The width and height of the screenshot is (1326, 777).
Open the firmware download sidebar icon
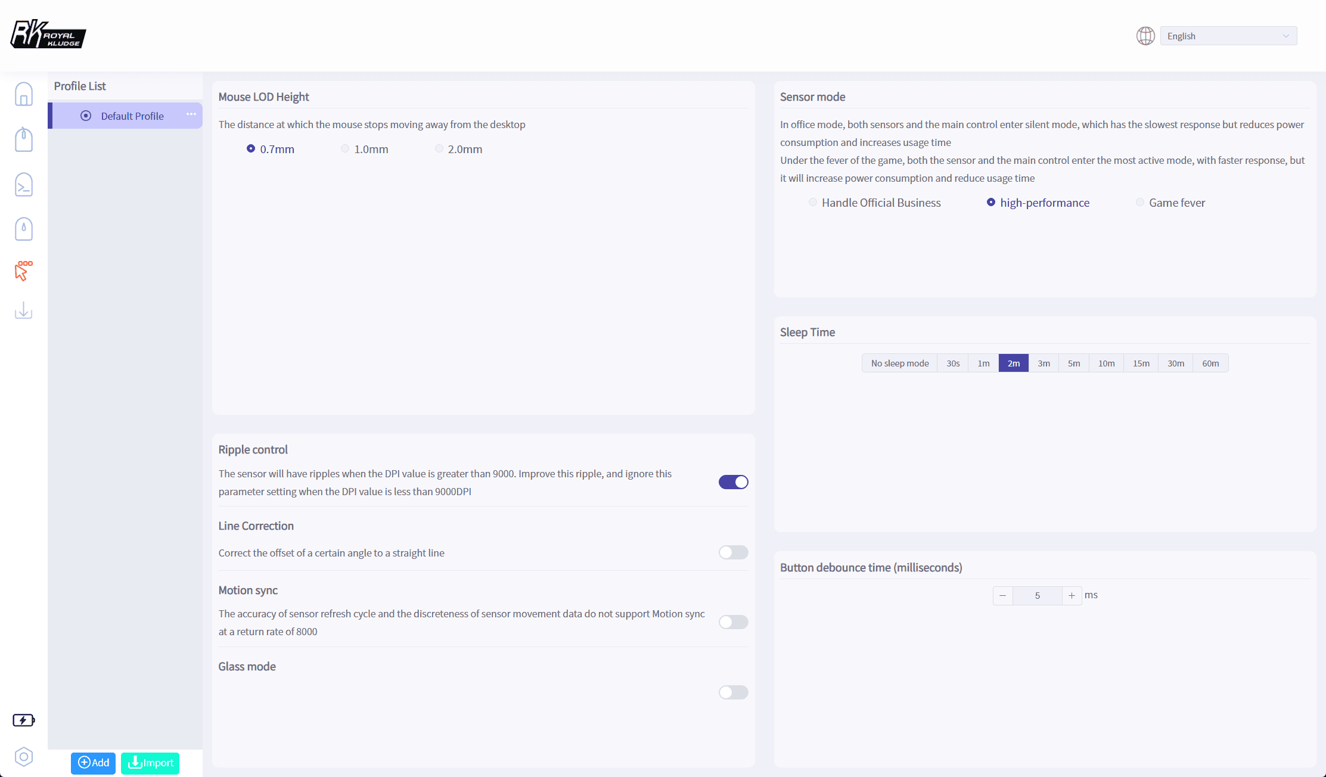tap(24, 310)
